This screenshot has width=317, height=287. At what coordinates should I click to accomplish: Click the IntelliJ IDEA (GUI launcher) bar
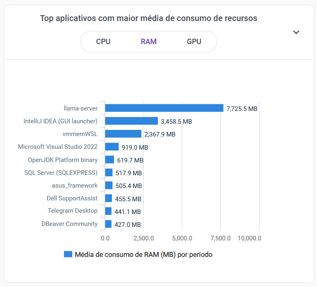click(x=131, y=121)
